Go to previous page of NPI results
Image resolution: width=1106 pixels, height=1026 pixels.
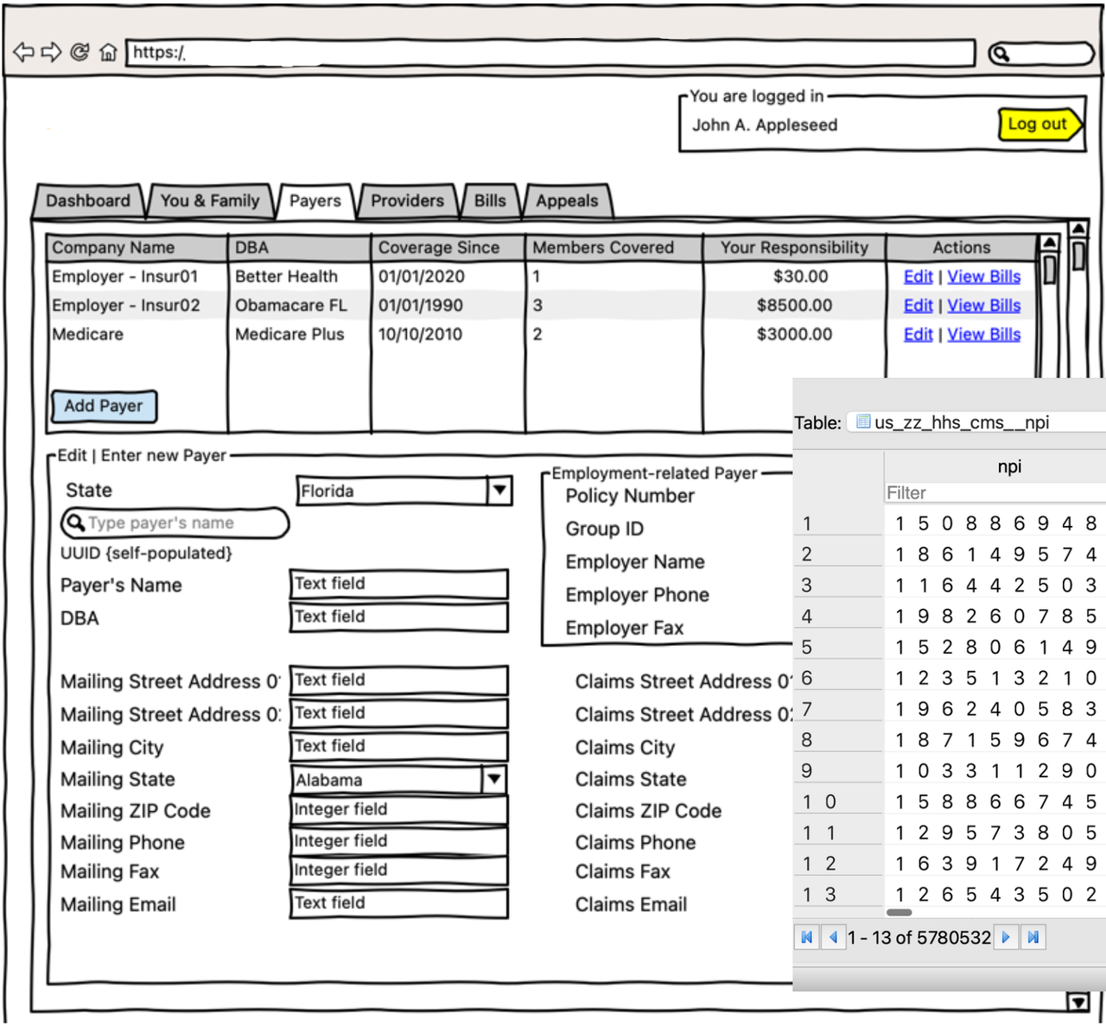click(x=834, y=937)
